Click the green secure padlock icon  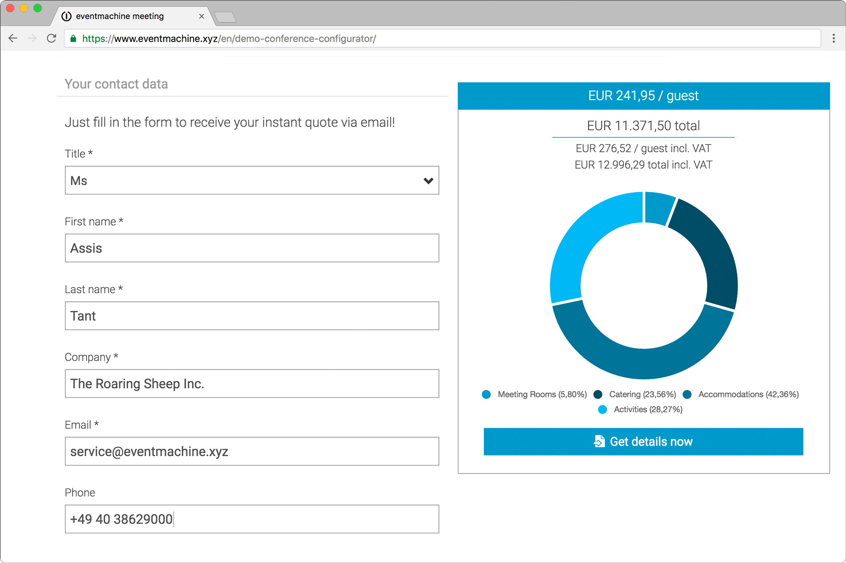pyautogui.click(x=73, y=39)
